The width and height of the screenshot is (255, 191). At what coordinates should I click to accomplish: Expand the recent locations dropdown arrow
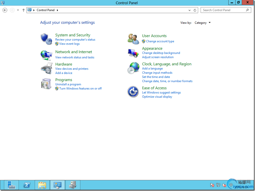(18, 10)
